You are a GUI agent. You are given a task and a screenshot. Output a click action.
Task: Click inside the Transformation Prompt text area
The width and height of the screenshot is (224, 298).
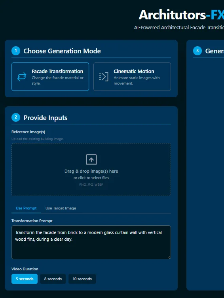[x=91, y=242]
